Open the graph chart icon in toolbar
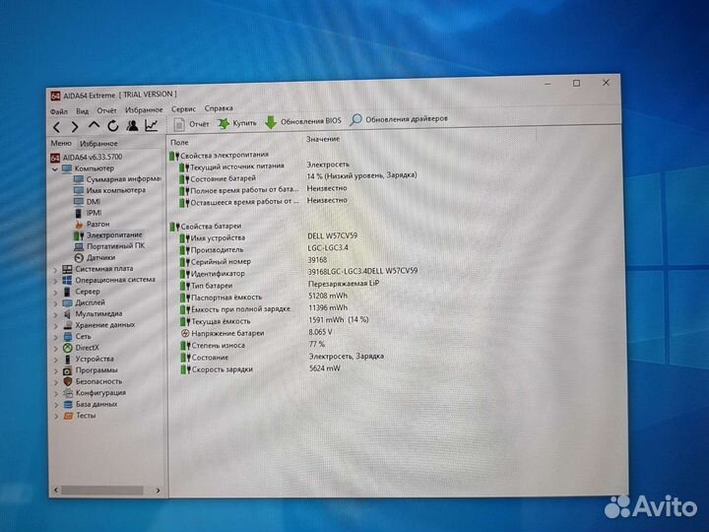 coord(151,125)
